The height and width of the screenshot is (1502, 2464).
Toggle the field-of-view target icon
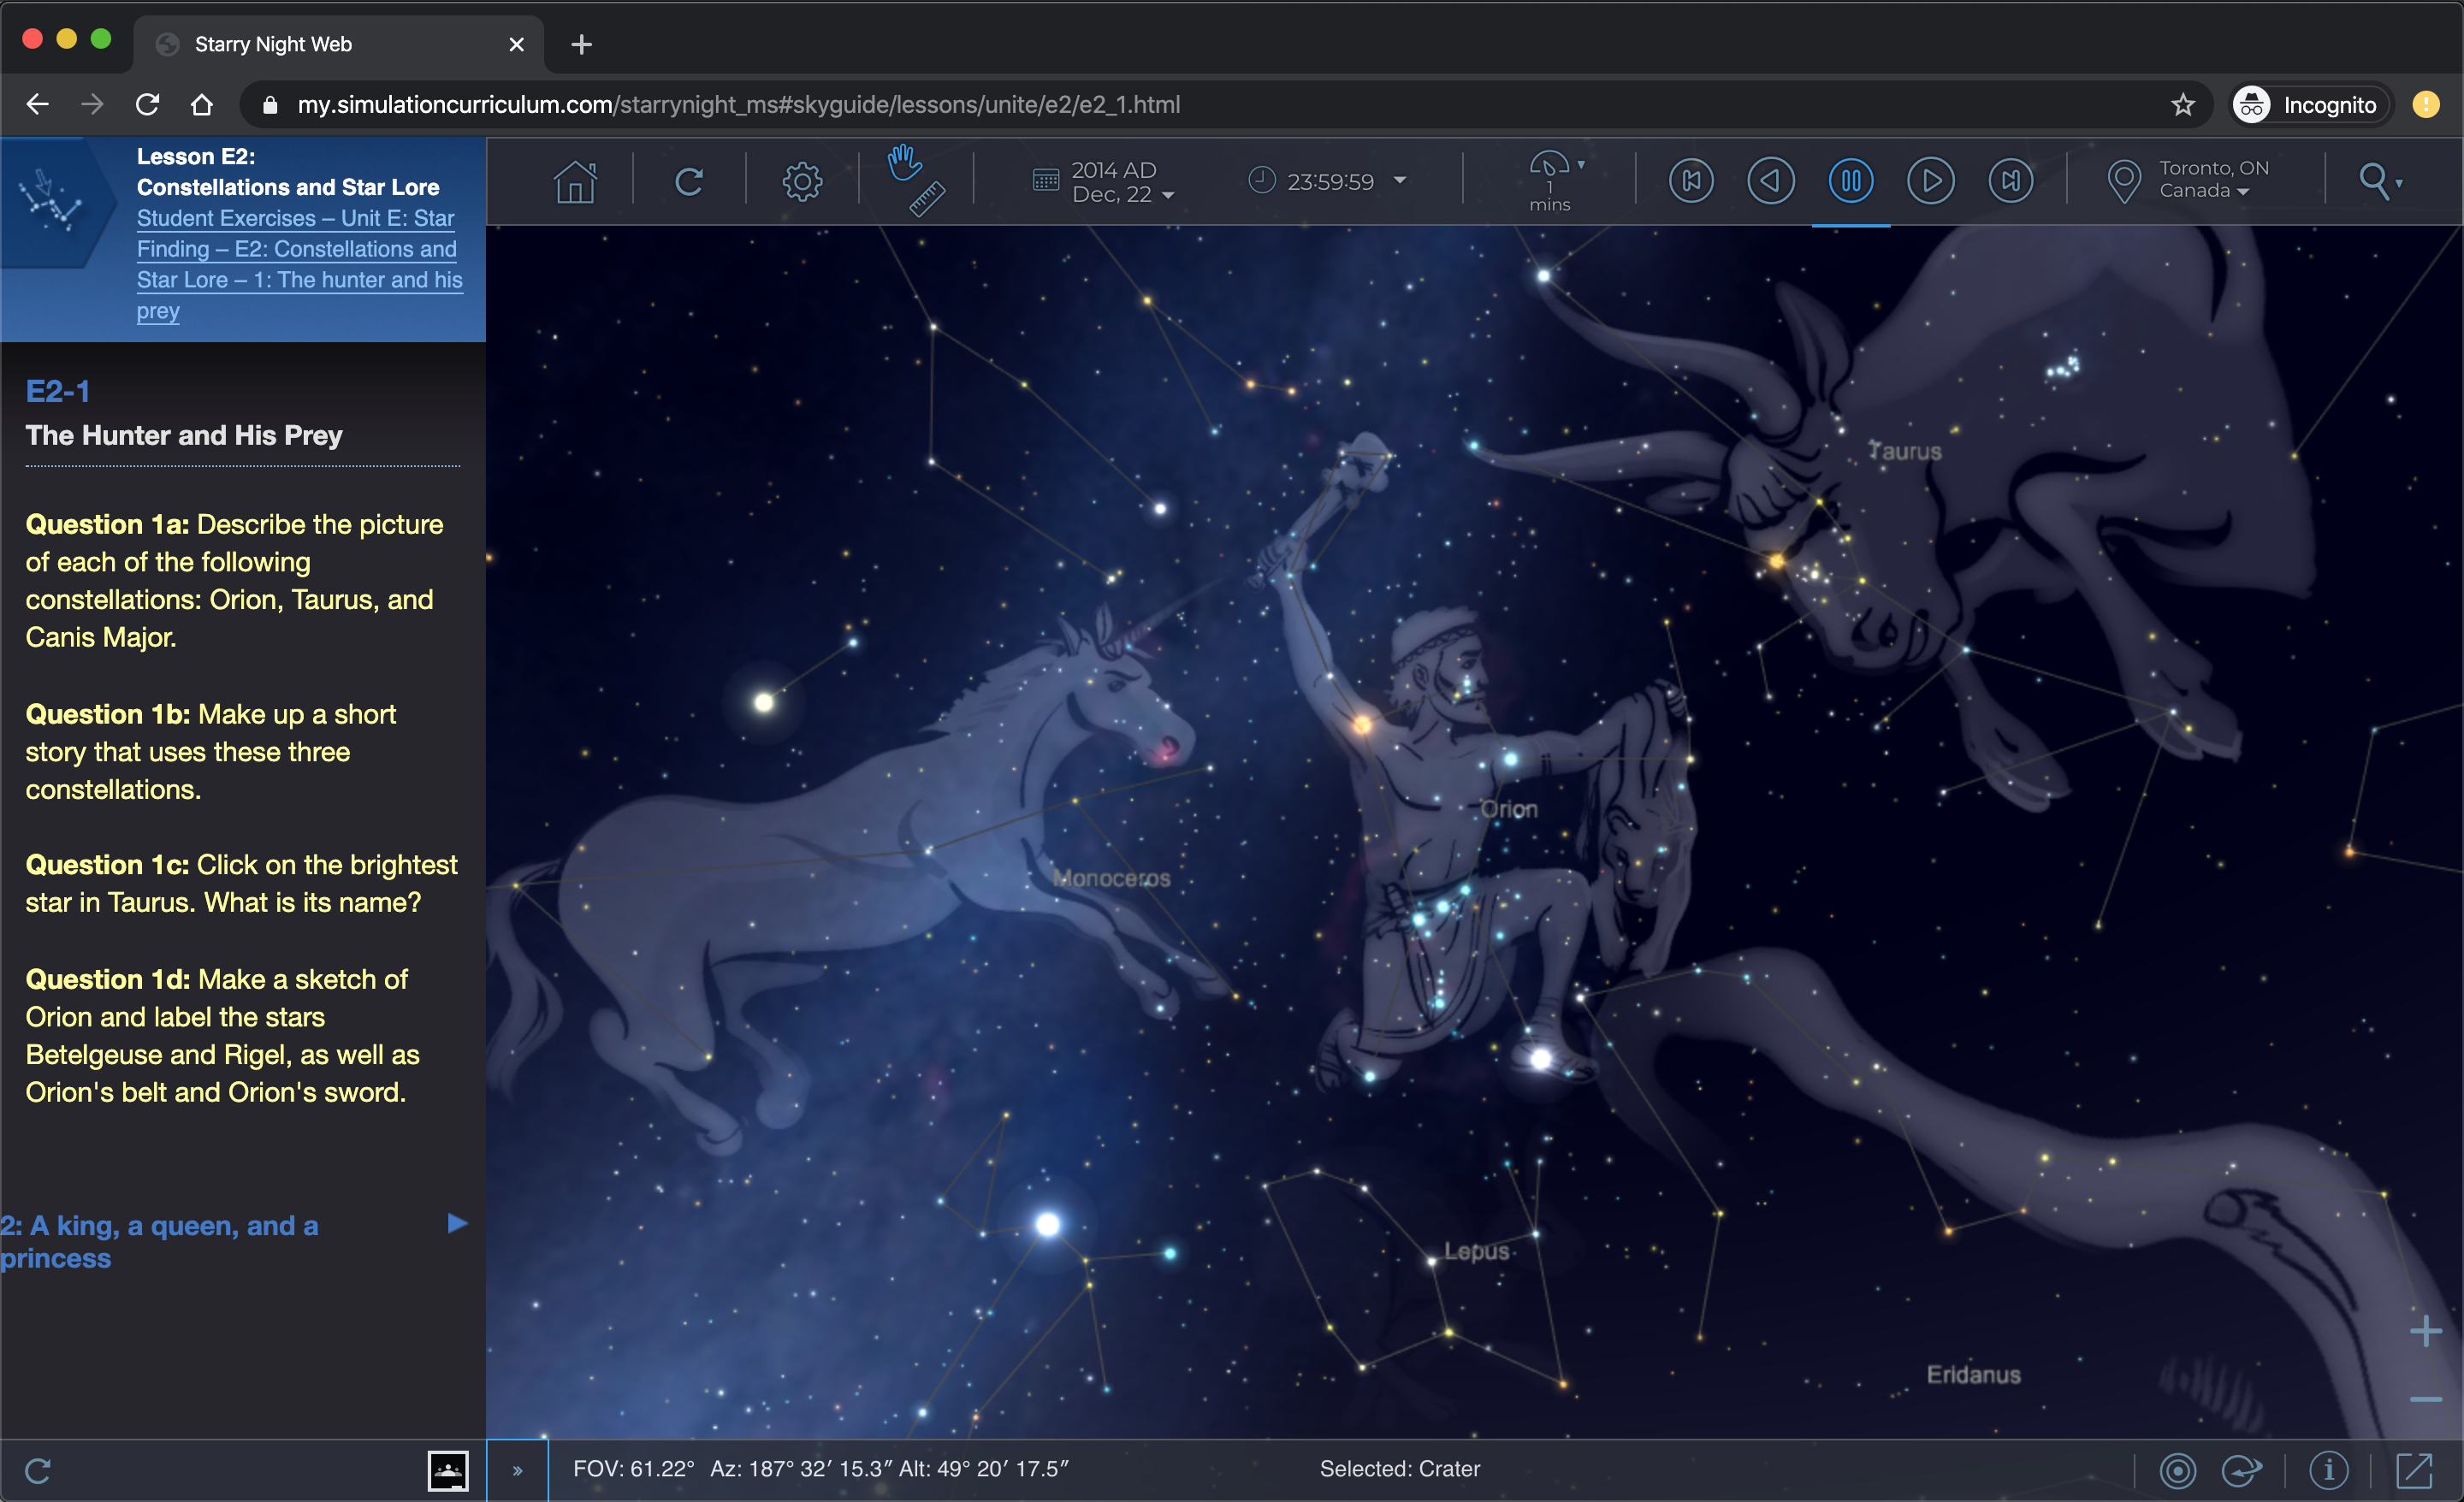pos(2180,1470)
